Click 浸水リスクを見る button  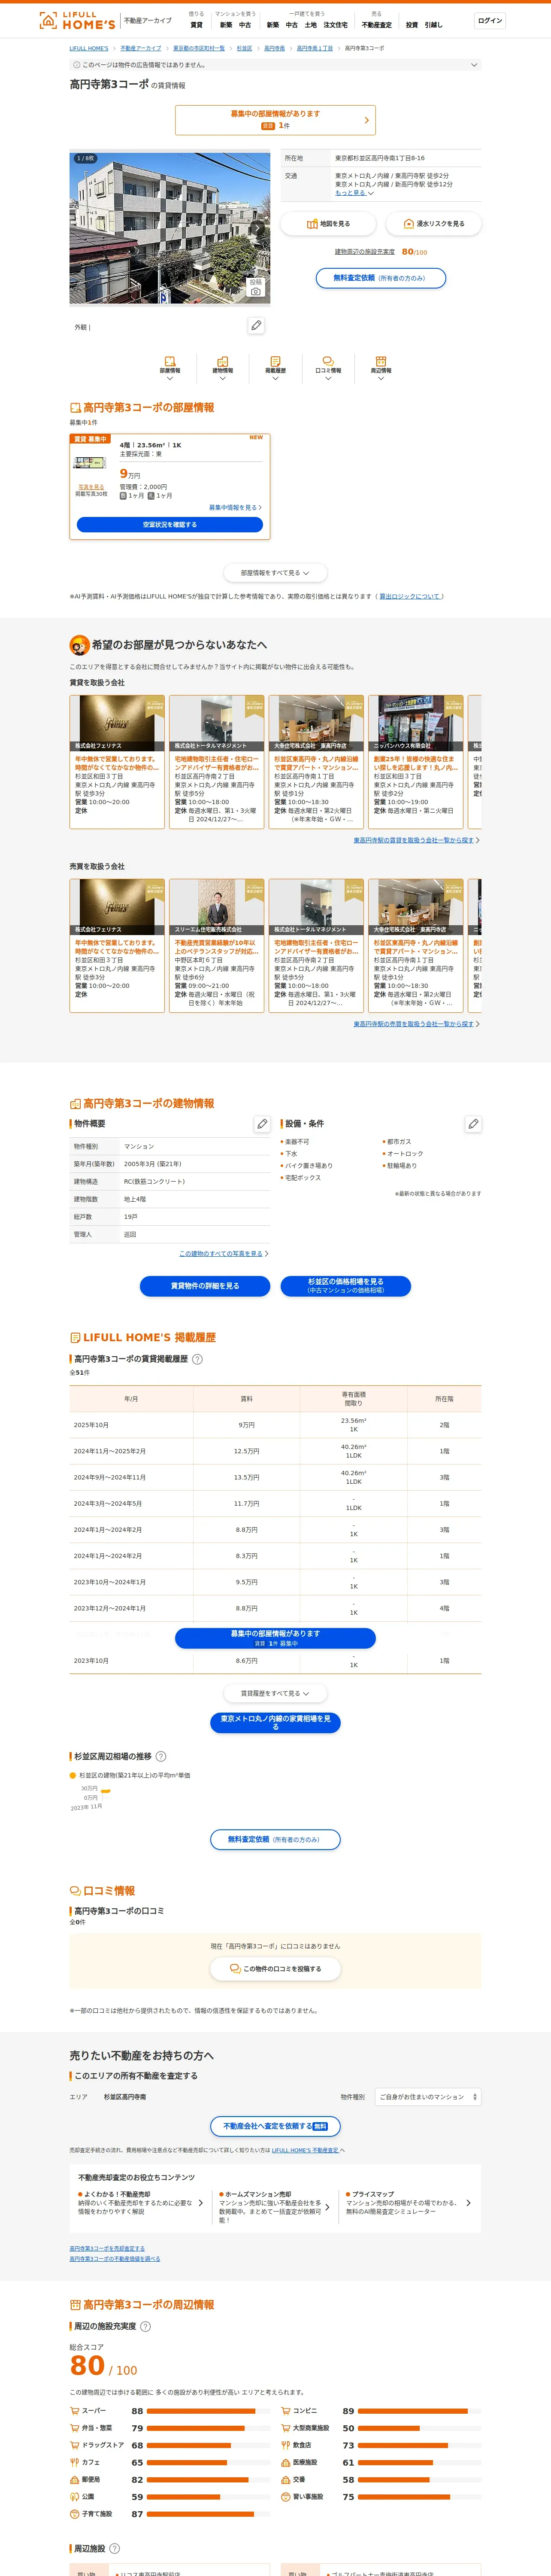point(434,224)
